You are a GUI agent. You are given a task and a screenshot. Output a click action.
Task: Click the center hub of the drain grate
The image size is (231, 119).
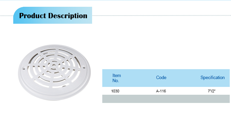pyautogui.click(x=53, y=65)
